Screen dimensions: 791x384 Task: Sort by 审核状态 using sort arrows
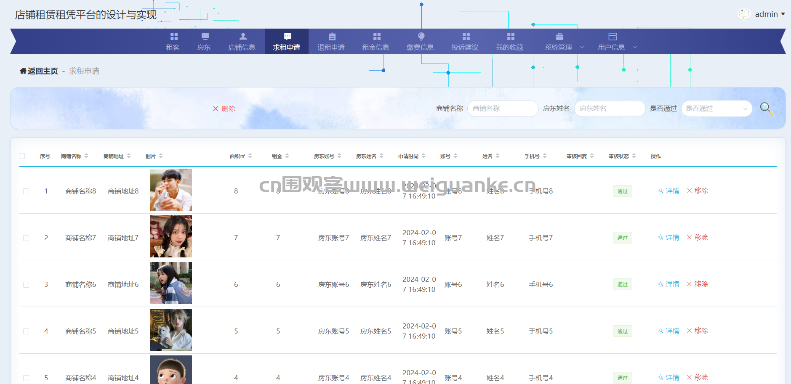click(634, 156)
